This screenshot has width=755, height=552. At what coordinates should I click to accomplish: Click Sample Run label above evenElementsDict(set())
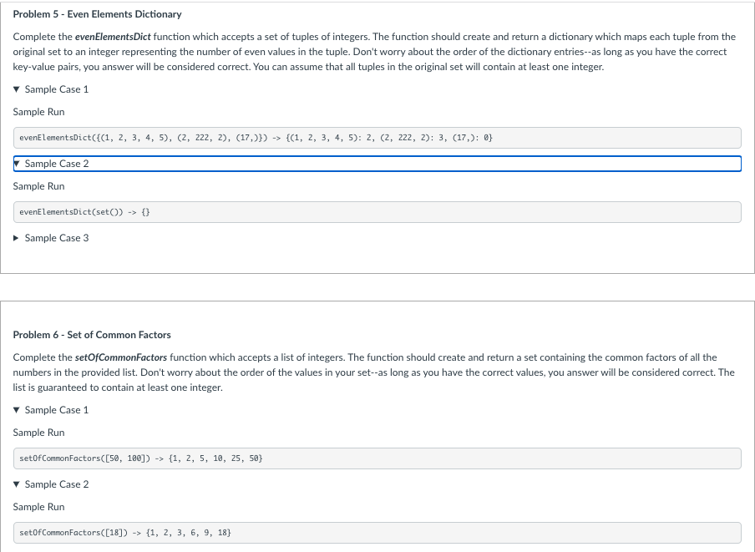(38, 186)
